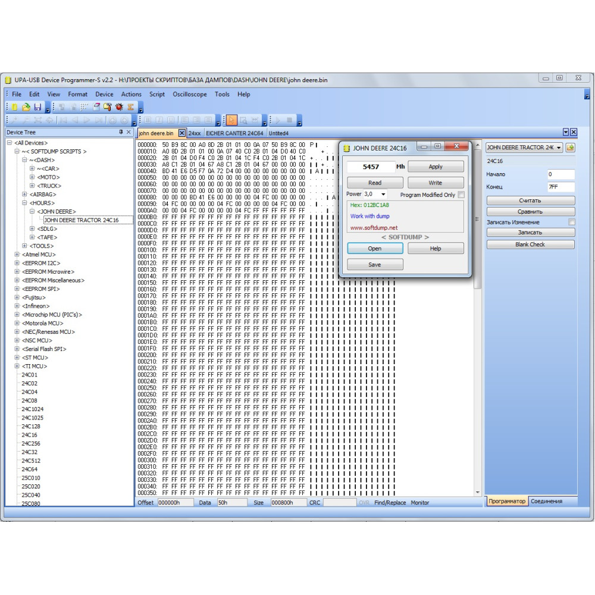Click the Bold B formatting icon
595x595 pixels.
pos(148,120)
